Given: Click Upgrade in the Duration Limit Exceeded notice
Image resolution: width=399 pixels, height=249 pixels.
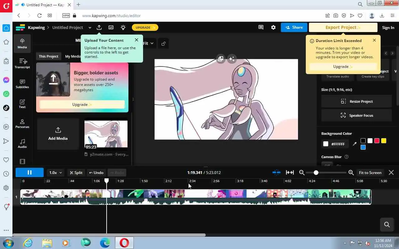Looking at the screenshot, I should click(x=343, y=67).
